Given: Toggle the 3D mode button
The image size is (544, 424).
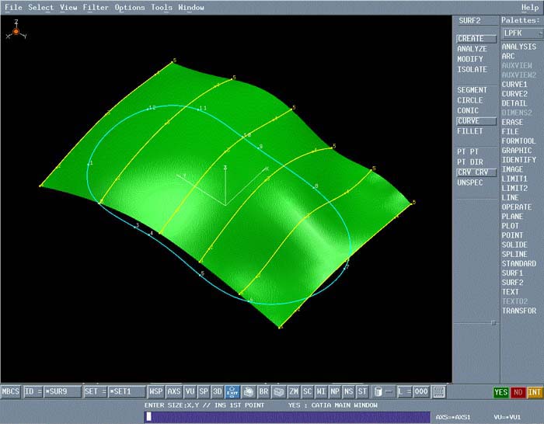Looking at the screenshot, I should click(x=218, y=391).
